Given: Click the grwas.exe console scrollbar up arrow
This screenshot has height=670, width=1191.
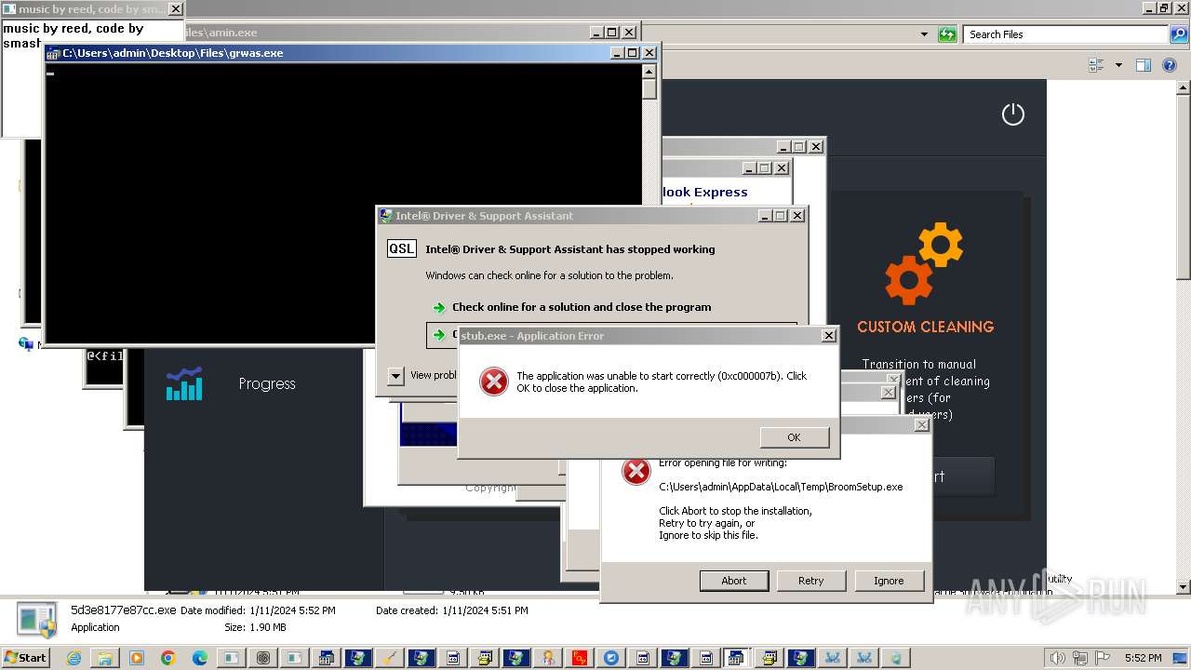Looking at the screenshot, I should point(649,71).
